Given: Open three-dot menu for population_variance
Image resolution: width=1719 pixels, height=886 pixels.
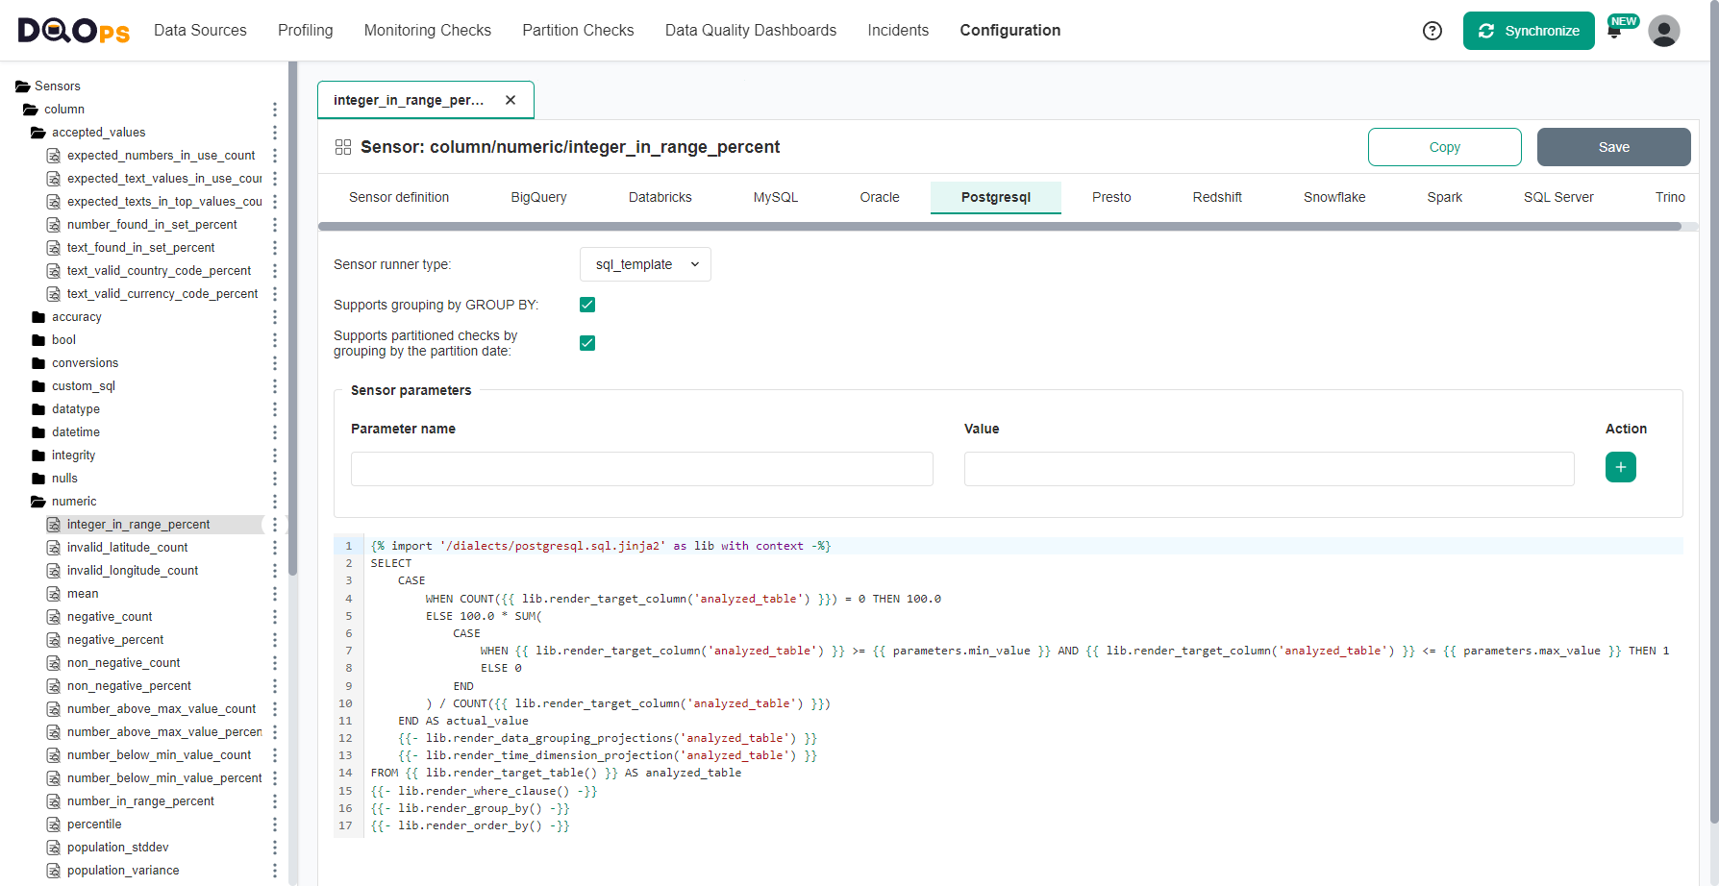Looking at the screenshot, I should click(275, 871).
